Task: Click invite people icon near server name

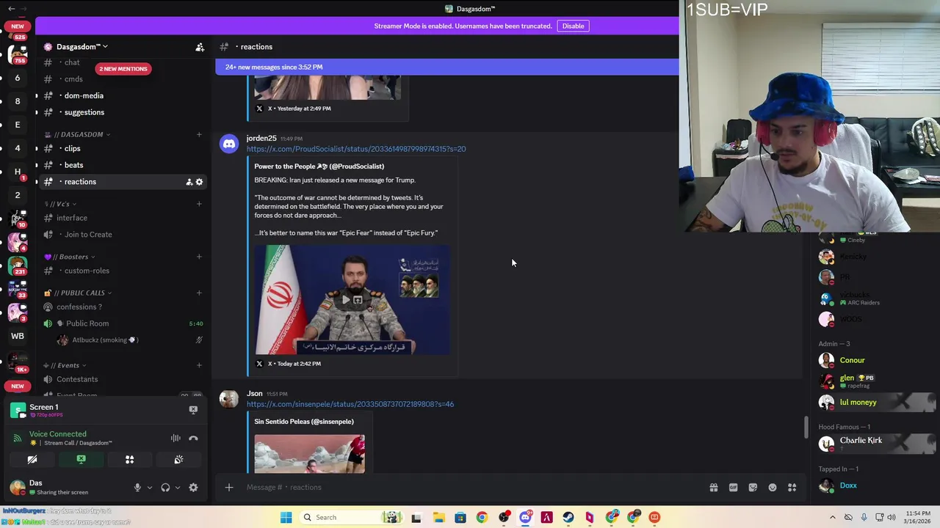Action: click(x=200, y=47)
